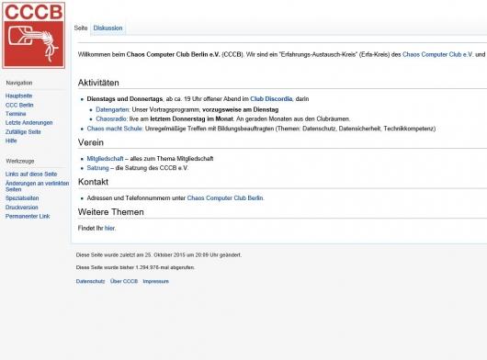Visit the Chaos macht Schule link

click(x=115, y=129)
